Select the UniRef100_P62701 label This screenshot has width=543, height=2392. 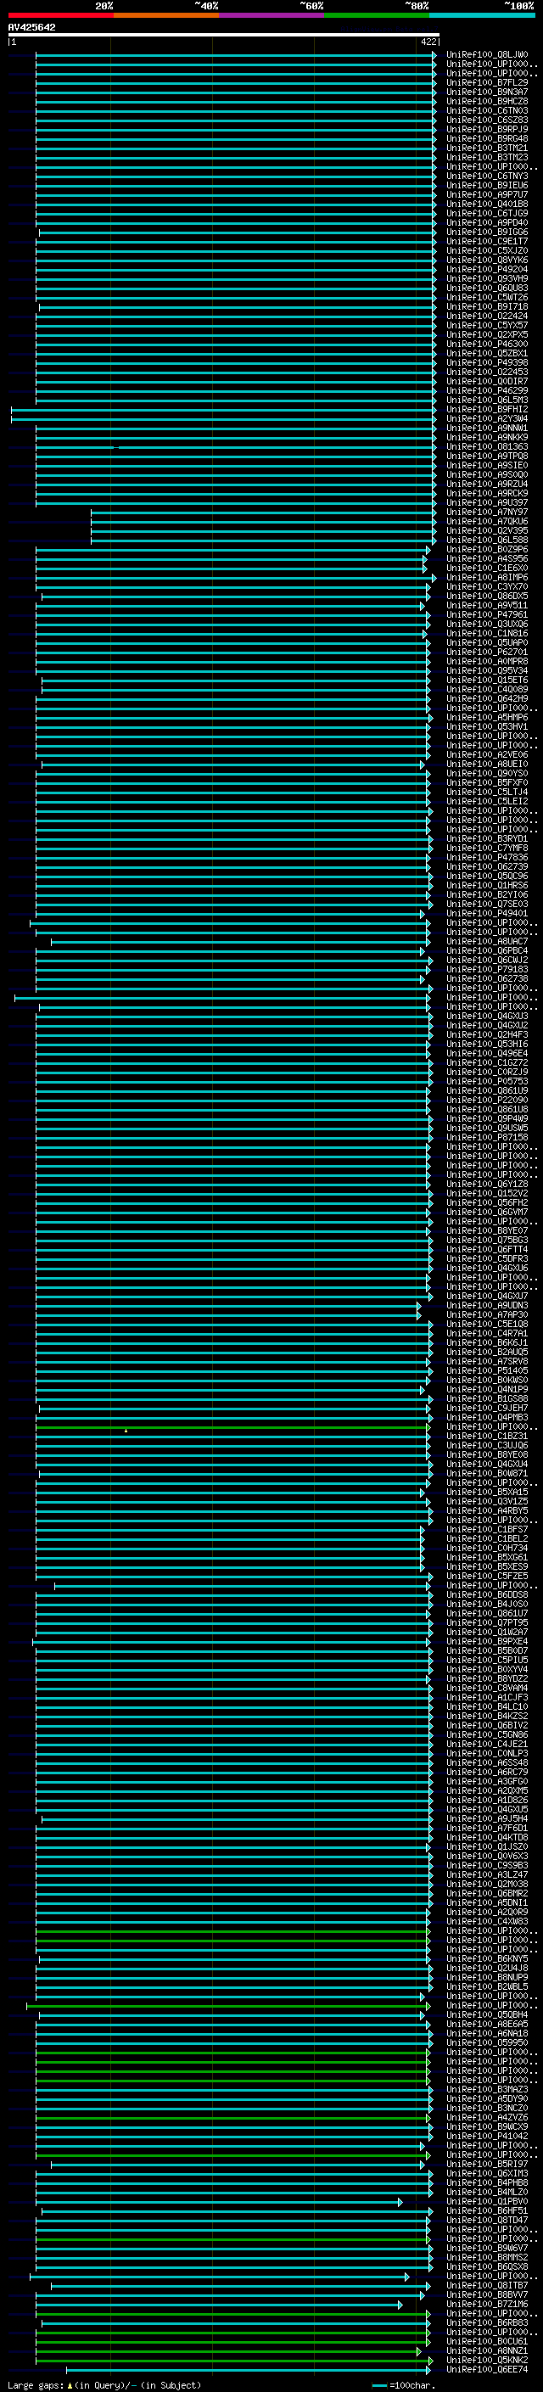pos(487,653)
